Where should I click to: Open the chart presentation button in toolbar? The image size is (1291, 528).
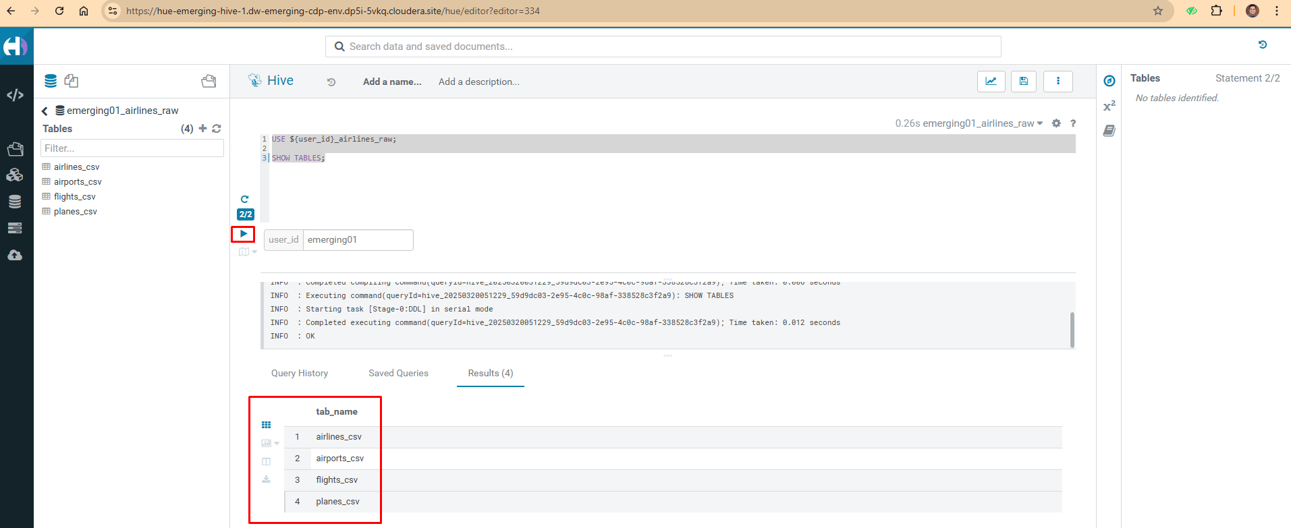[x=991, y=81]
